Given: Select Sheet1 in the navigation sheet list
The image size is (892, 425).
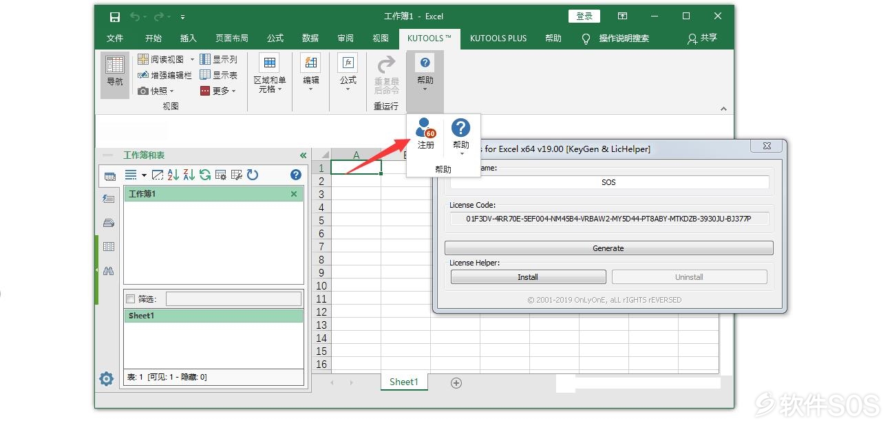Looking at the screenshot, I should pos(213,316).
